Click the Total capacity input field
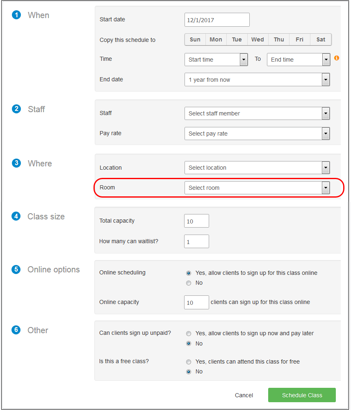The width and height of the screenshot is (351, 410). coord(196,221)
